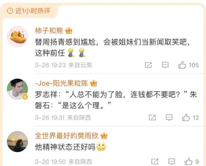Visit -Joe-阳光果粒陈's profile by name
This screenshot has width=206, height=166.
(61, 83)
